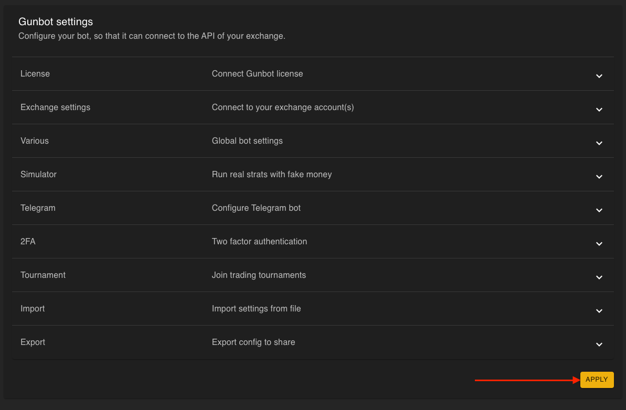Click 'Connect Gunbot license' text
626x410 pixels.
(257, 74)
